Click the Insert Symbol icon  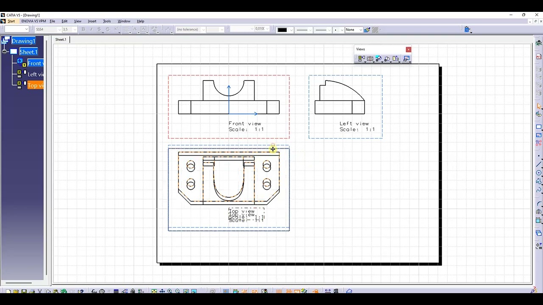coord(155,30)
